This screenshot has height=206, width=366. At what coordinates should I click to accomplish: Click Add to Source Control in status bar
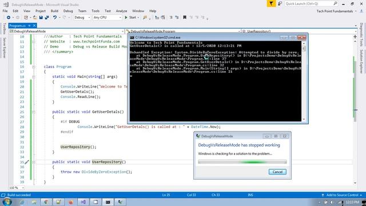343,195
